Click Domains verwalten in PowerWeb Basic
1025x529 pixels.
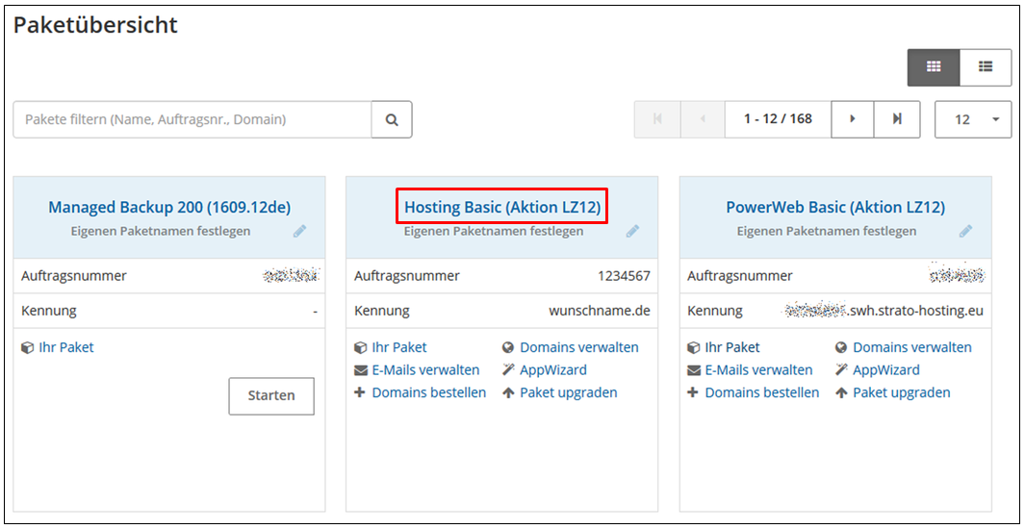point(911,347)
